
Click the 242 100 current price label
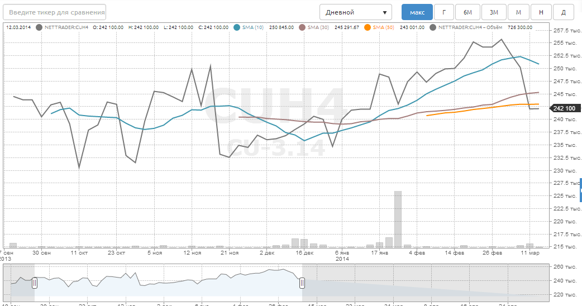pos(565,108)
